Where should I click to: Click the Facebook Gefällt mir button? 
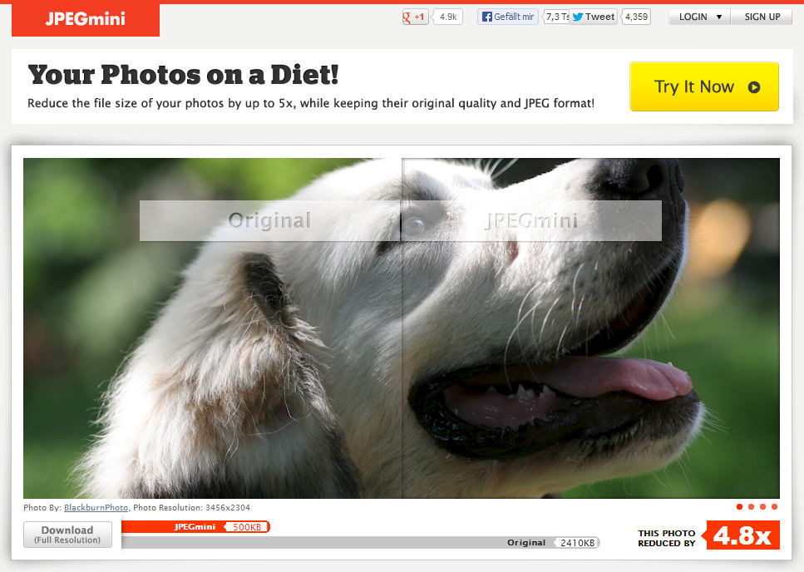tap(508, 17)
